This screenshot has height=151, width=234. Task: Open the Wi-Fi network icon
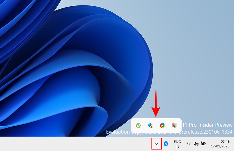pyautogui.click(x=189, y=144)
